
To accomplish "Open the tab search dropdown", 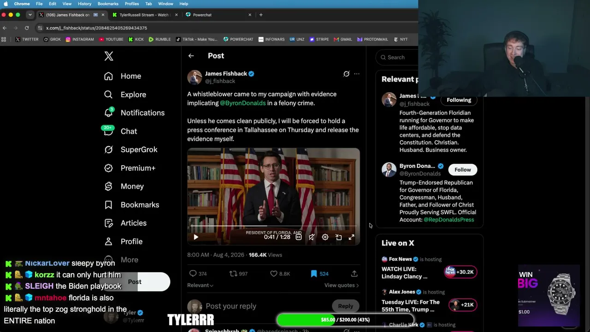I will pyautogui.click(x=30, y=15).
